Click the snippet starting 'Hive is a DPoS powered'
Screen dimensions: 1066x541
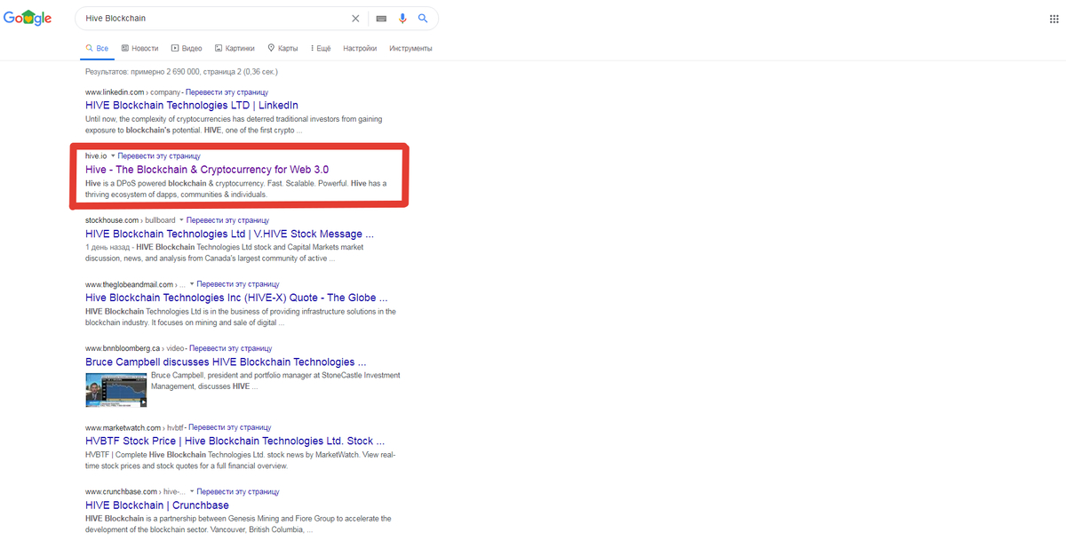point(236,188)
